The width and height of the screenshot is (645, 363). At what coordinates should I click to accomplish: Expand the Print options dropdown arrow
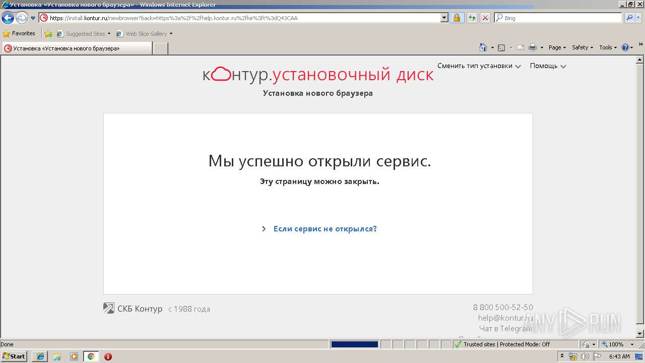542,47
